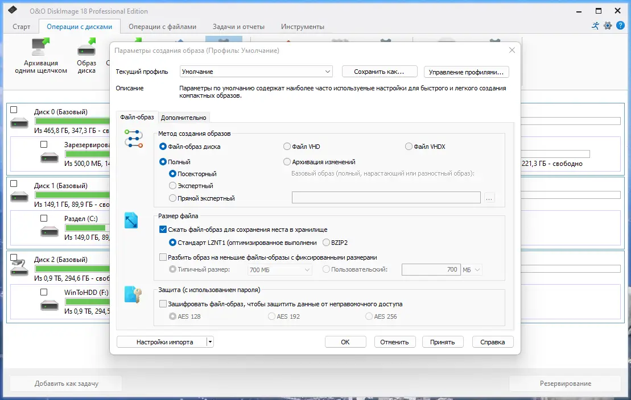Click Добавить как задачу button
Screen dimensions: 631x400
67,384
